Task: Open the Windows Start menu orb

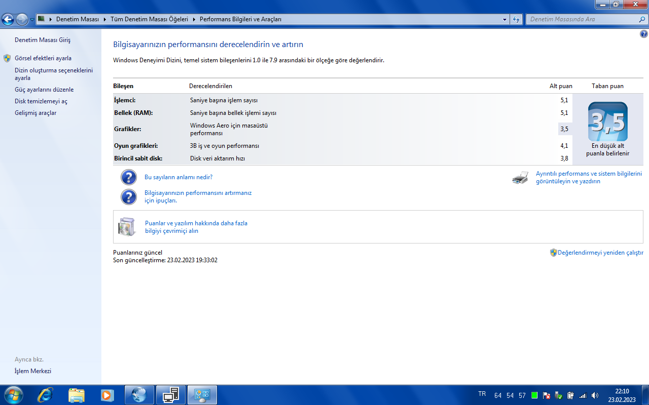Action: coord(13,395)
